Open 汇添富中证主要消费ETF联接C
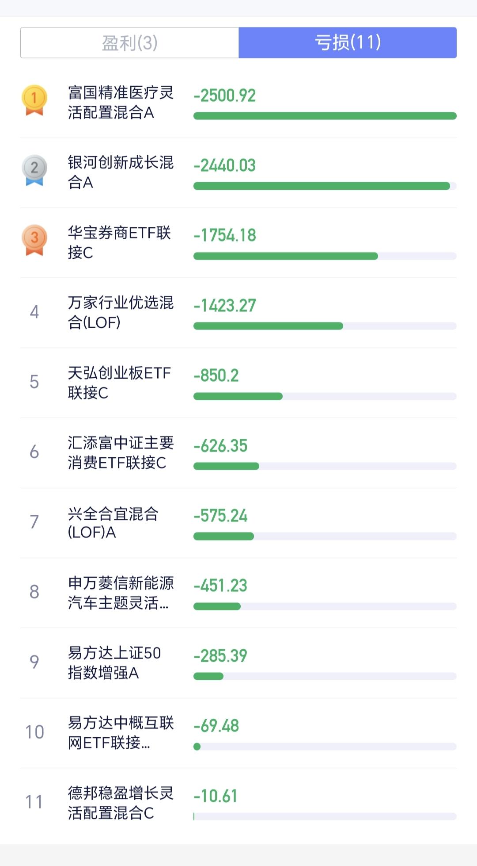This screenshot has width=477, height=866. pyautogui.click(x=121, y=452)
